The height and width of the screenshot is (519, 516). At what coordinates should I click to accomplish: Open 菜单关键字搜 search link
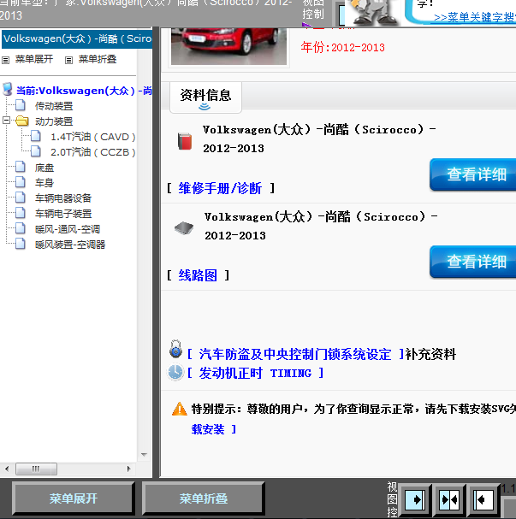(475, 17)
